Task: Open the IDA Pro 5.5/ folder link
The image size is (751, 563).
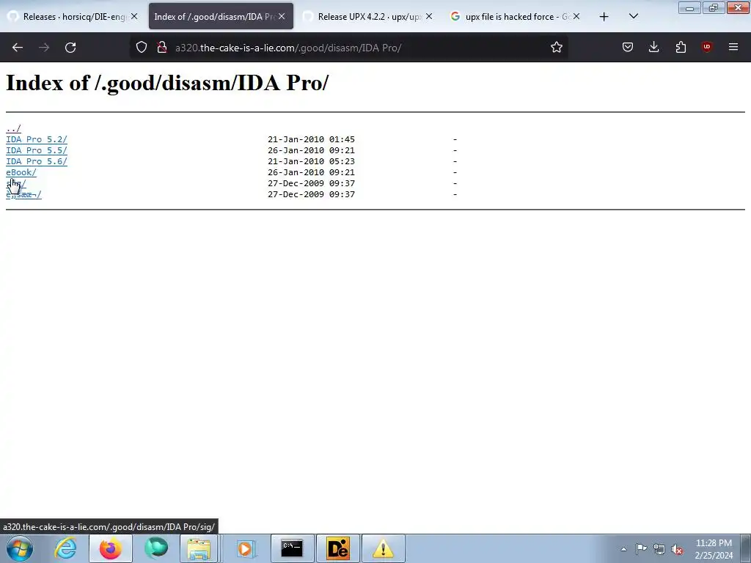Action: pos(37,150)
